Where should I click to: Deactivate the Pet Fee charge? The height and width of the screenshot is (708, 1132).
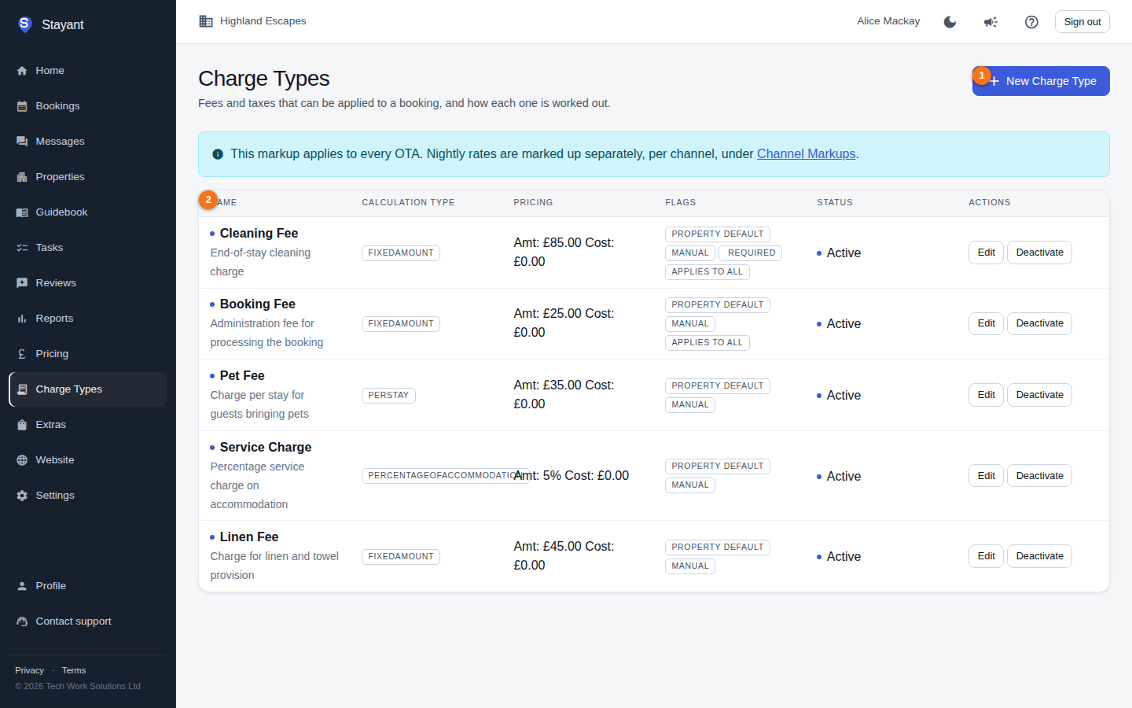click(1039, 395)
